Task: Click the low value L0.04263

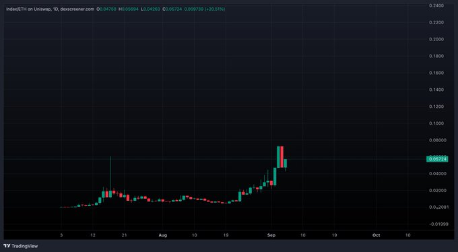Action: (150, 9)
